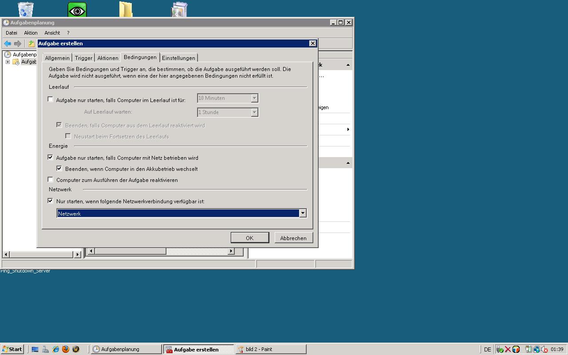Switch to the Trigger tab

point(83,58)
